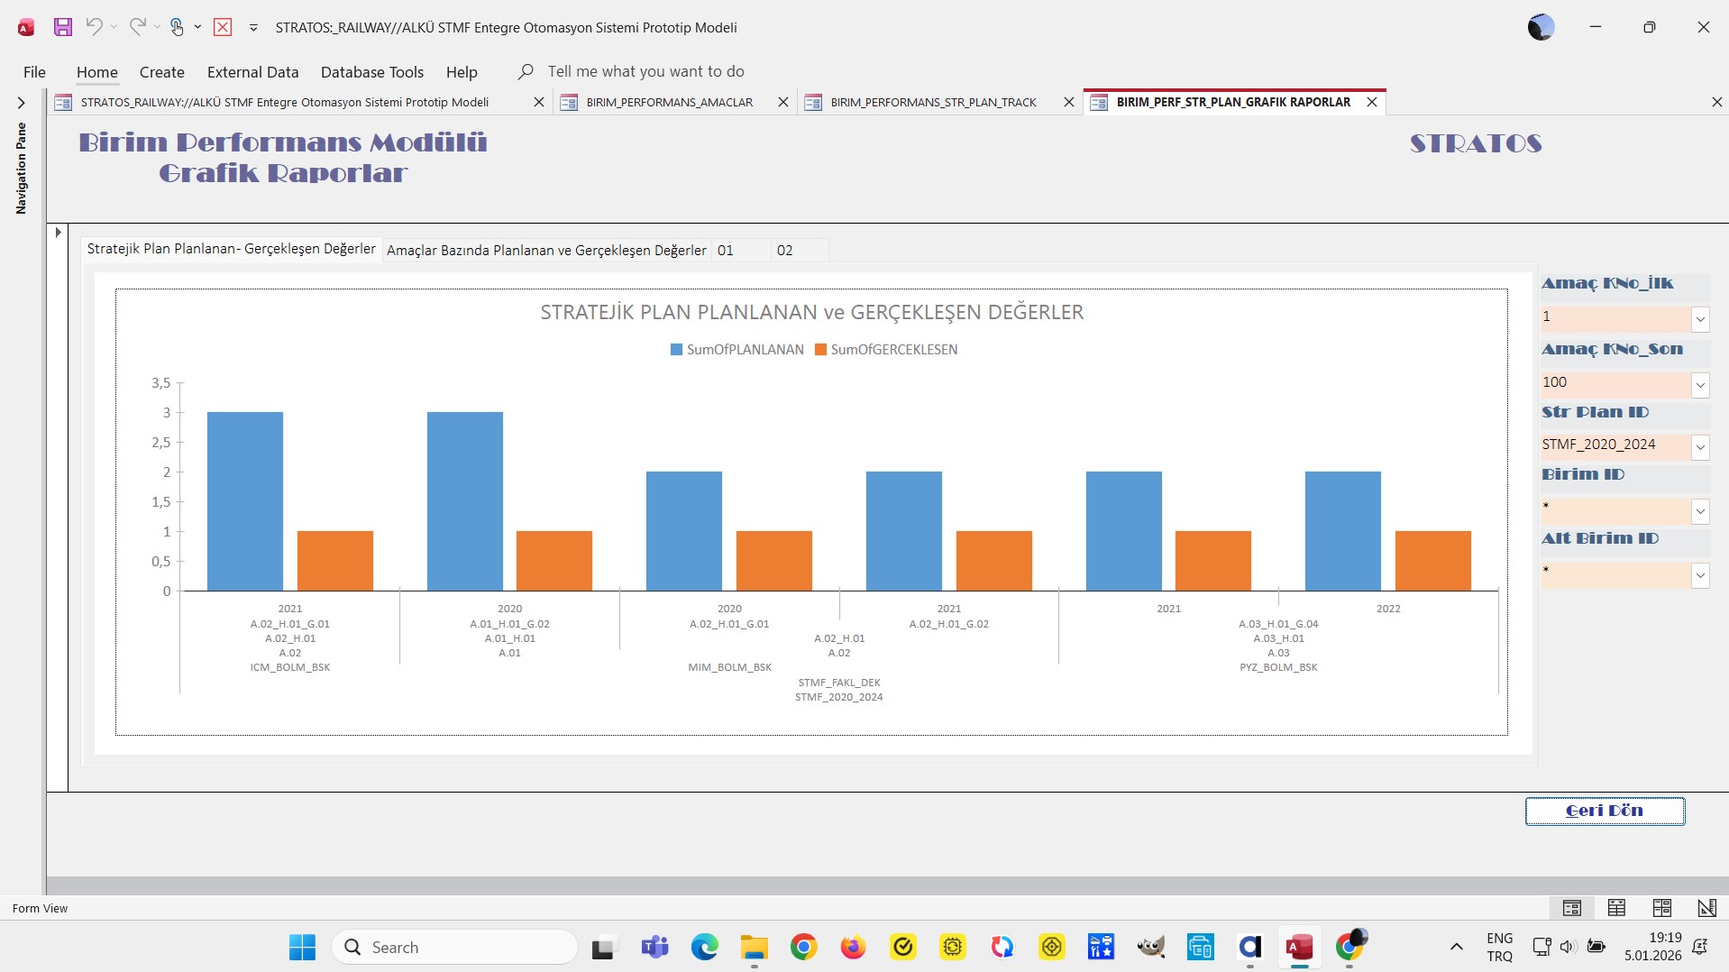Close the BIRIM_PERFORMANS_STR_PLAN_TRACK tab
Screen dimensions: 1729x972
pos(1068,103)
